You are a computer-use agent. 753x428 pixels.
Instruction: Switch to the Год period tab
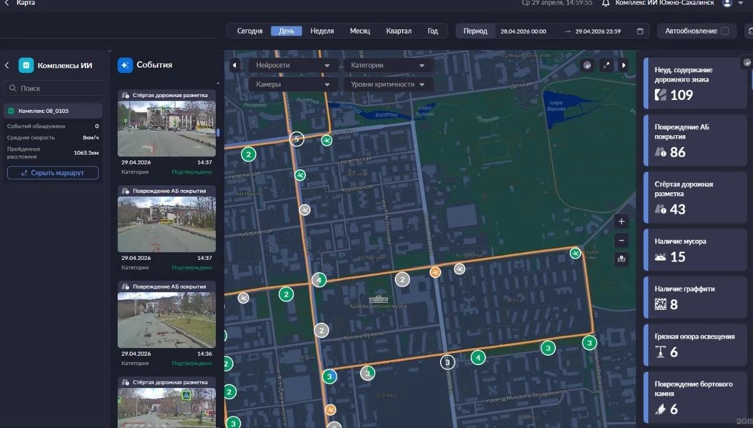[433, 31]
